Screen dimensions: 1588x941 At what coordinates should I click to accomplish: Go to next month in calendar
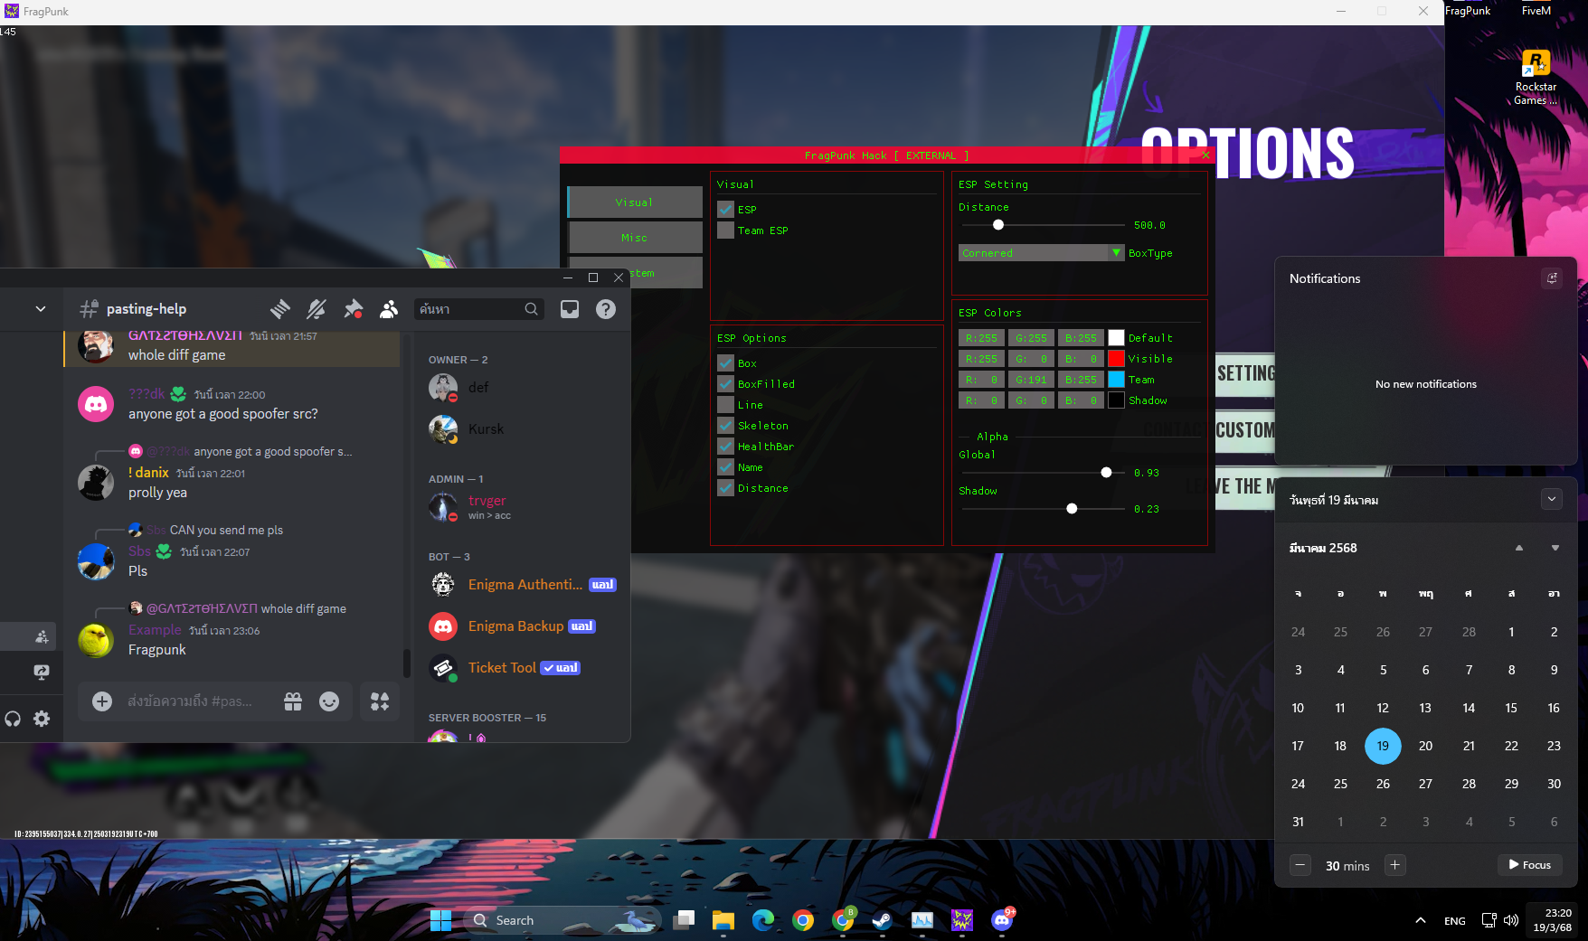(1555, 548)
